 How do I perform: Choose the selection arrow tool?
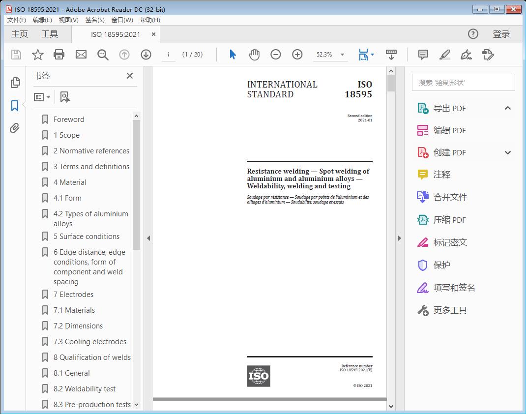pyautogui.click(x=233, y=55)
